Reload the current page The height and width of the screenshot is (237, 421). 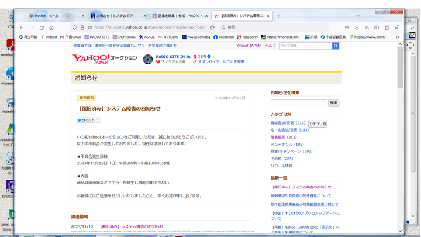coord(42,28)
